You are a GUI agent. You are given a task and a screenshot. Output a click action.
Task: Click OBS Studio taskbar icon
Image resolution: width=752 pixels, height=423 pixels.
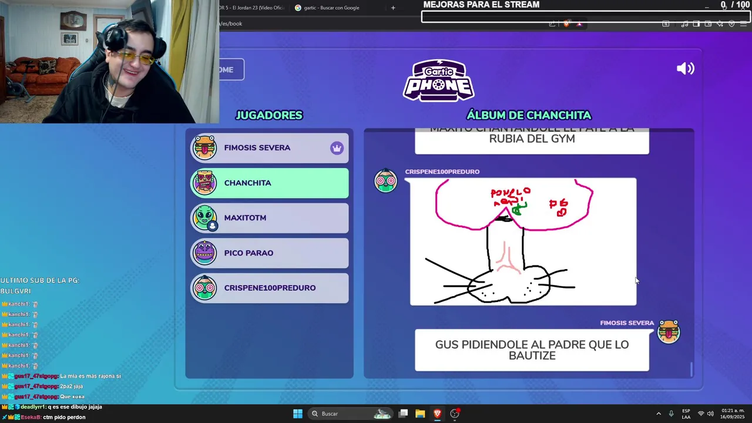(x=455, y=414)
